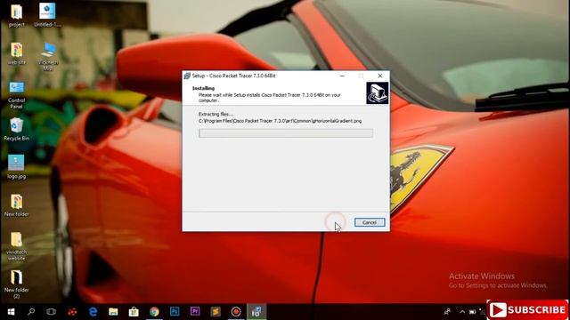Select the Untitled-1 desktop file
The height and width of the screenshot is (320, 570).
[x=47, y=15]
